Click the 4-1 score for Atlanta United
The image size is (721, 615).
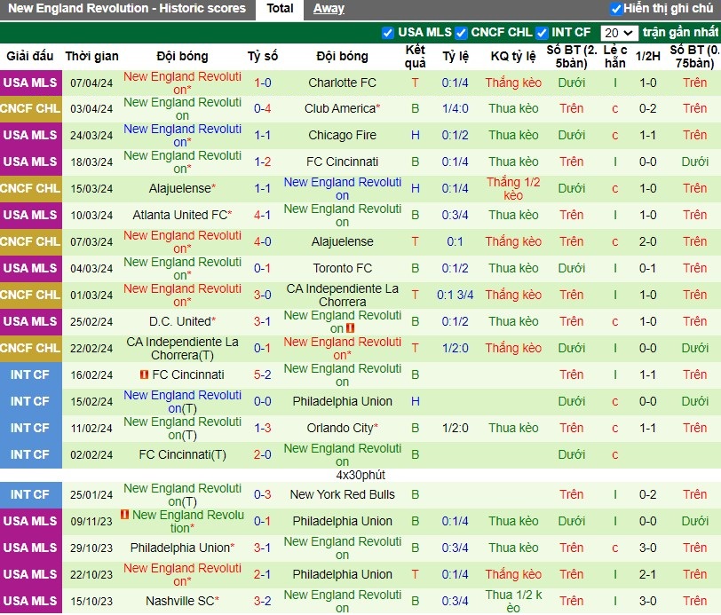(263, 215)
